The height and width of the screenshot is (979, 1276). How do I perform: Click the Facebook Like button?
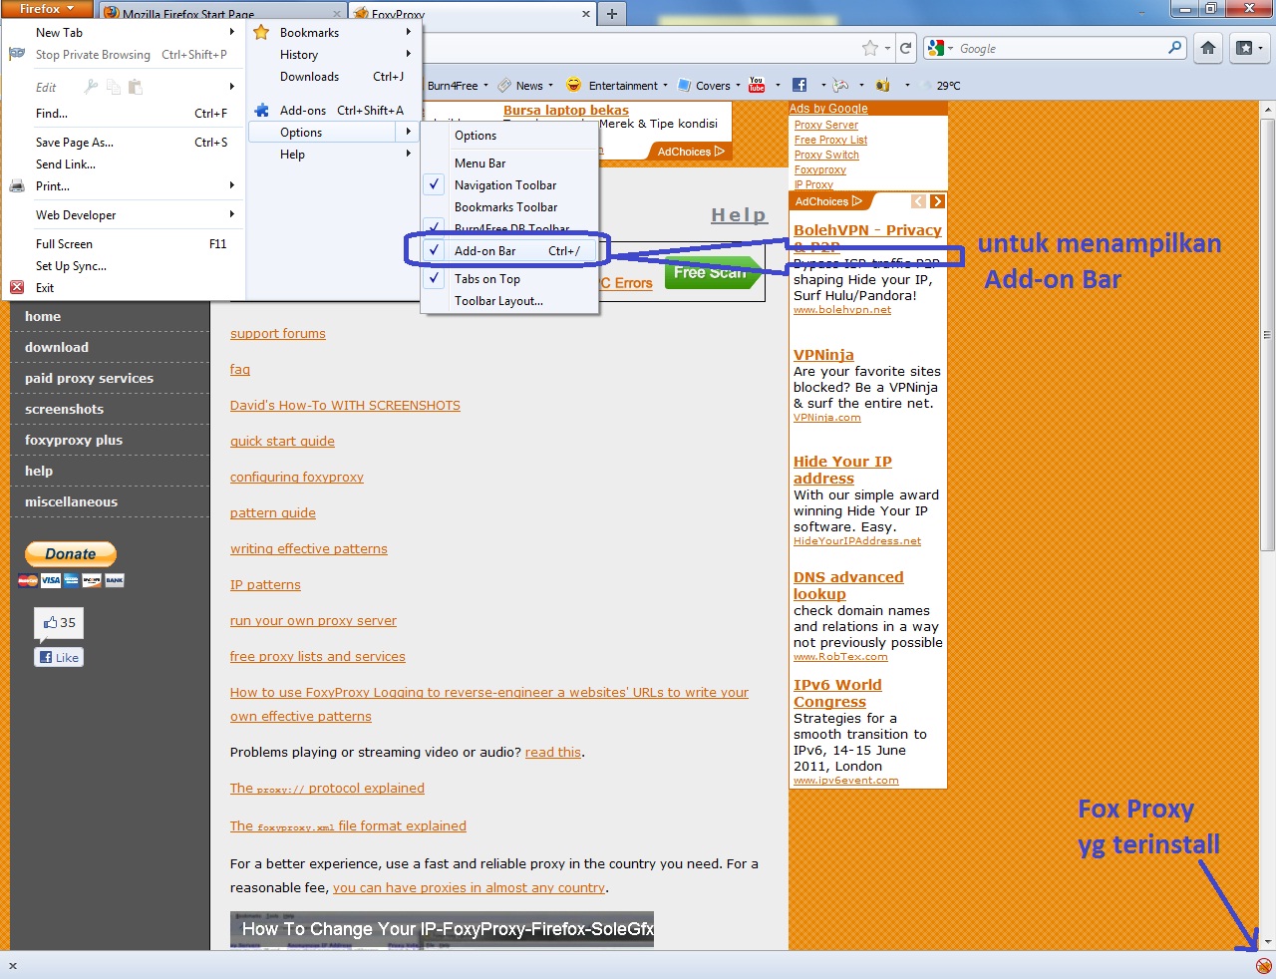pos(59,657)
